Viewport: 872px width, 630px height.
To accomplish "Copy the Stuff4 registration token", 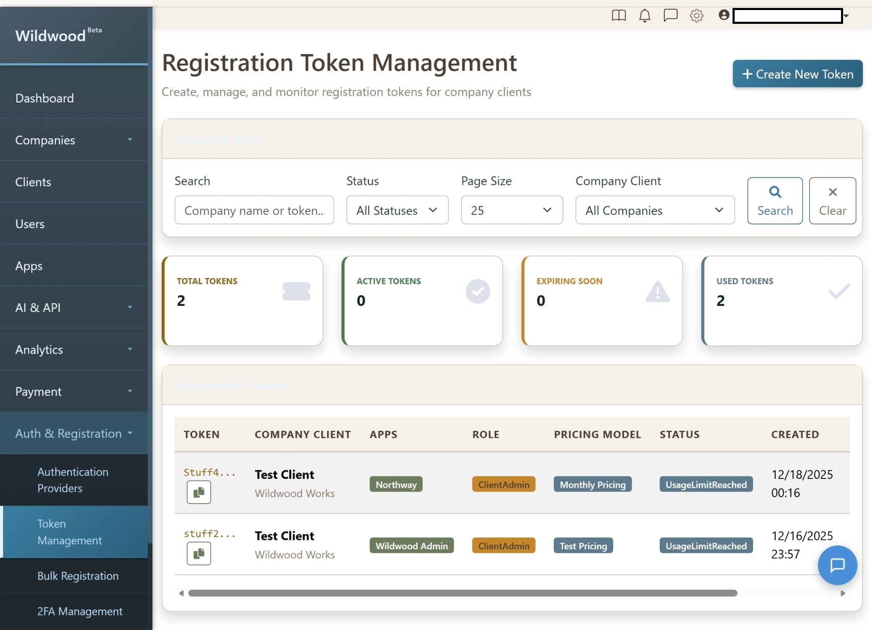I will [199, 492].
